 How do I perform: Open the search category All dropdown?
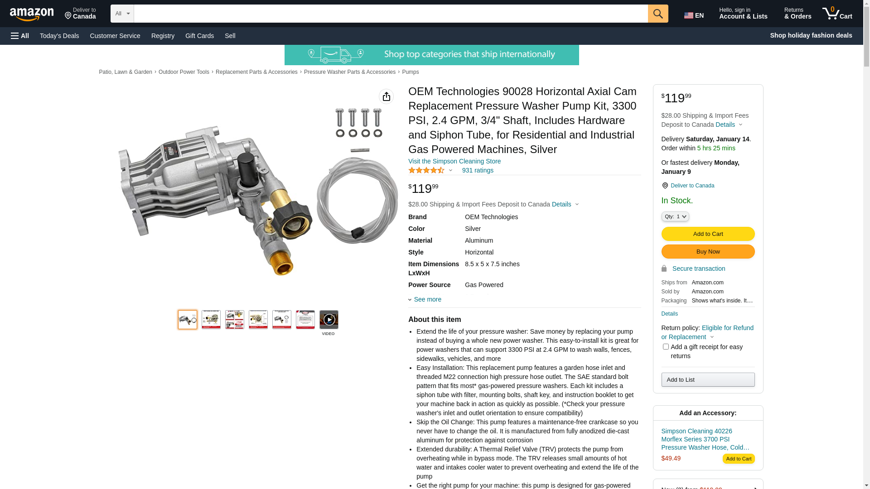click(122, 14)
